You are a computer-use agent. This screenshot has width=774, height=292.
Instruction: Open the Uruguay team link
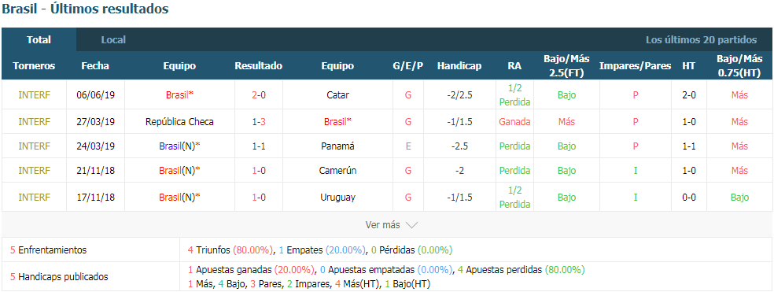tap(337, 197)
